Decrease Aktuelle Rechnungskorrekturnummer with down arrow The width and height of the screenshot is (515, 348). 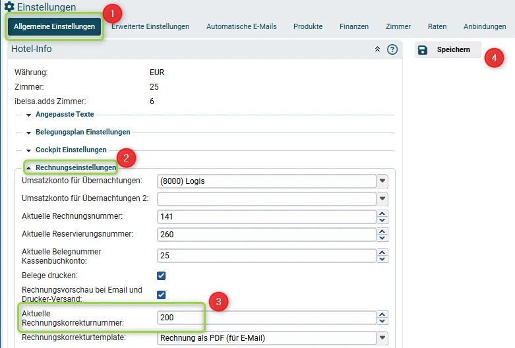(382, 321)
